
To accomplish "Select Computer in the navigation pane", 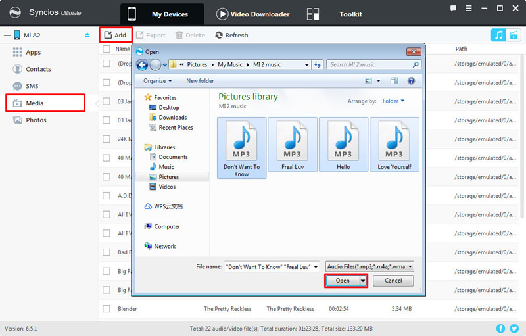I will (x=167, y=226).
